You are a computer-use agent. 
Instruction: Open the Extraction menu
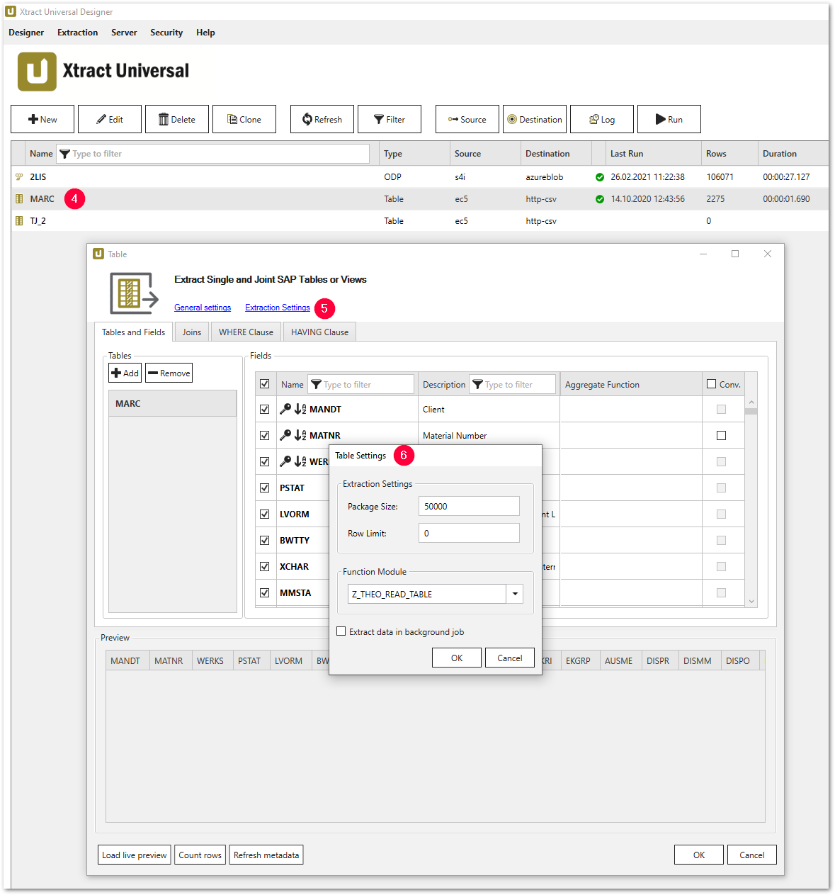(x=77, y=33)
